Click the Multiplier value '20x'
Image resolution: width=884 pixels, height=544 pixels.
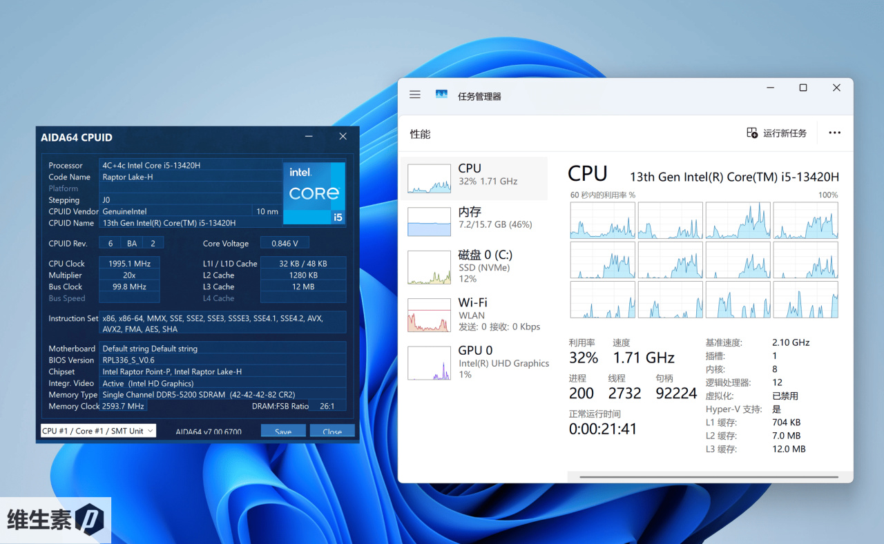(x=129, y=275)
